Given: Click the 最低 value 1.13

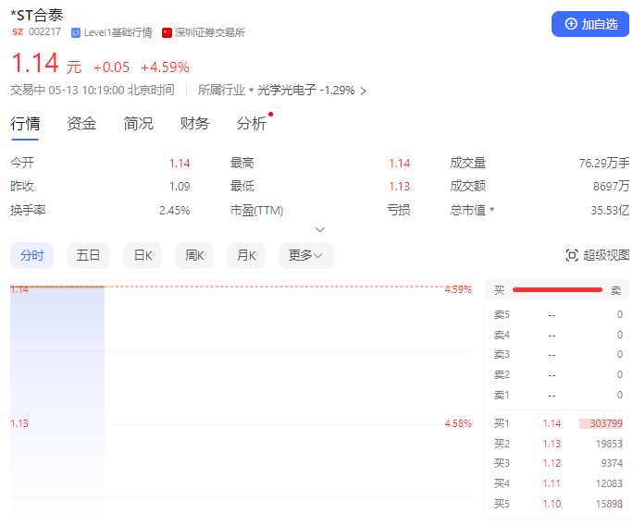Looking at the screenshot, I should [399, 187].
